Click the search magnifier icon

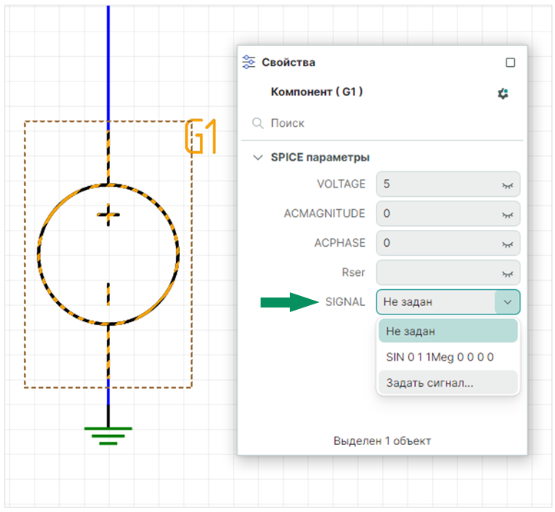[258, 123]
